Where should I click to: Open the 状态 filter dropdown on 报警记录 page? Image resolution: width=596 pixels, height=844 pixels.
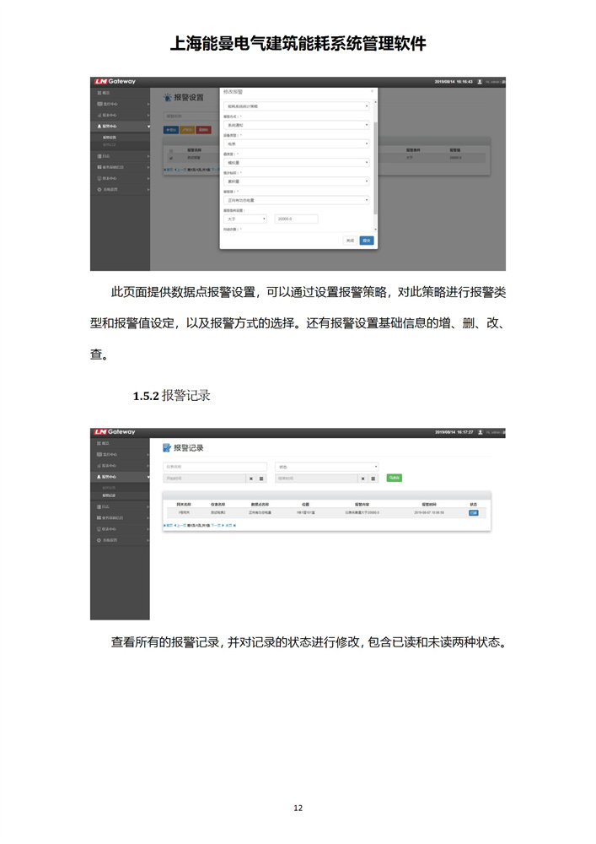[x=327, y=467]
